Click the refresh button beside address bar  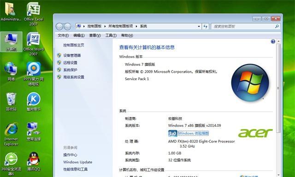[205, 26]
